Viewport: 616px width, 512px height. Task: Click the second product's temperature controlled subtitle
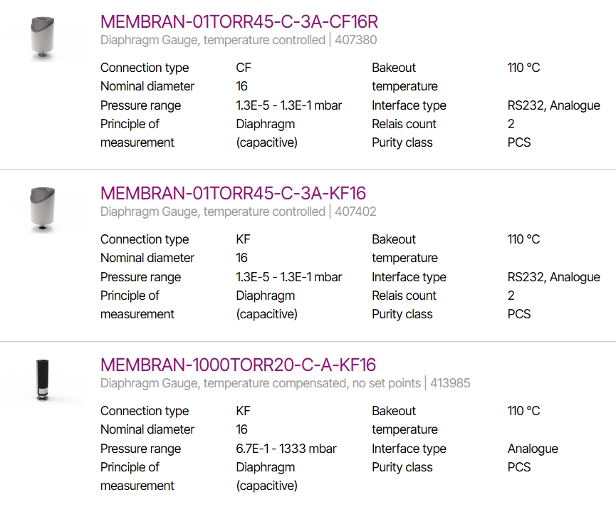point(212,211)
